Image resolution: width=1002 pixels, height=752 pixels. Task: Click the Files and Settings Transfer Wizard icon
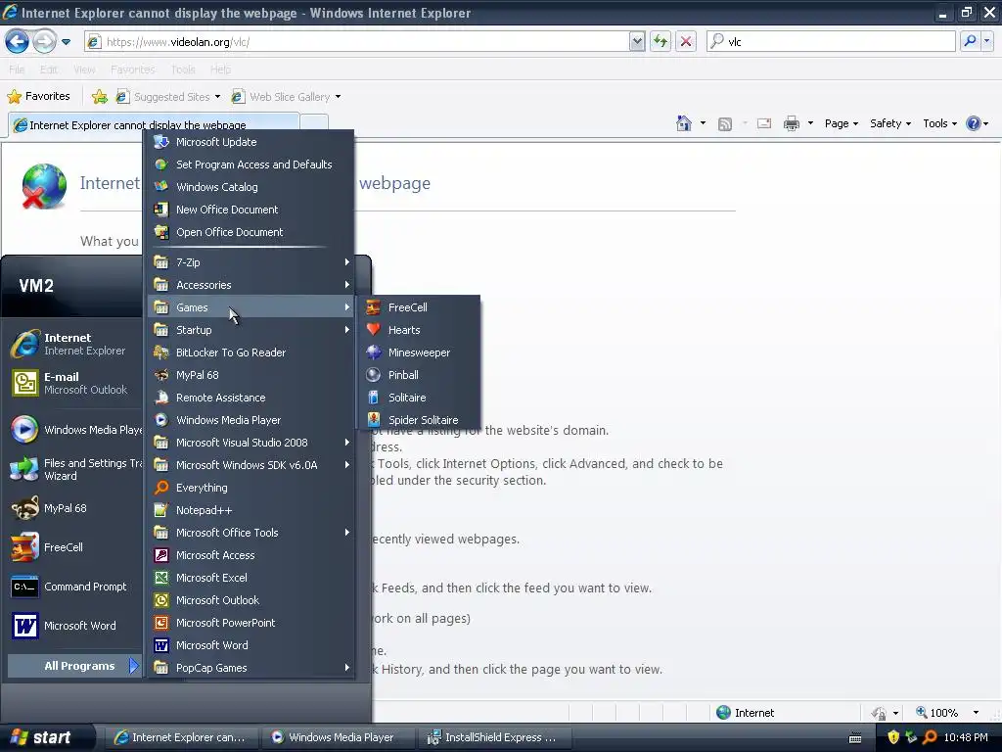coord(24,469)
